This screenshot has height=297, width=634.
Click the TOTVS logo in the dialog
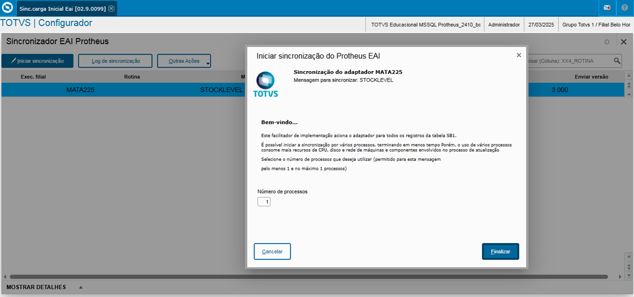click(x=266, y=85)
